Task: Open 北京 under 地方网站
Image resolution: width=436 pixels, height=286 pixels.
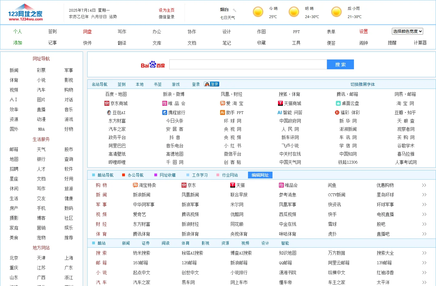Action: coord(14,258)
